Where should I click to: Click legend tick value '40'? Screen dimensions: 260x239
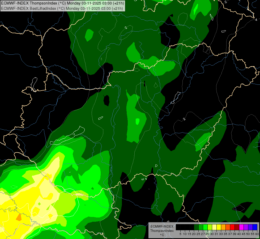coord(239,234)
